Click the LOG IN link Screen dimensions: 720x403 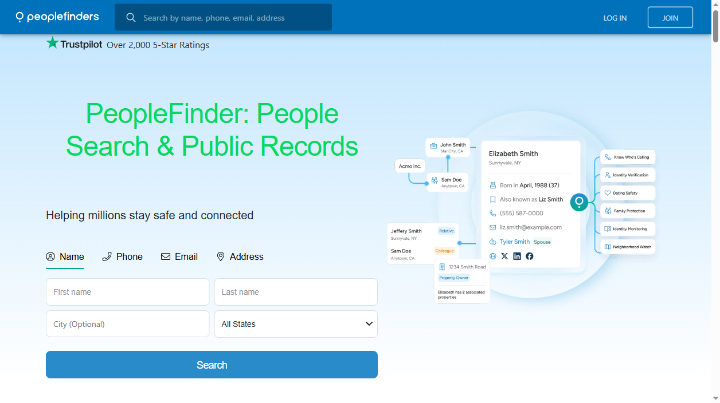pyautogui.click(x=615, y=18)
